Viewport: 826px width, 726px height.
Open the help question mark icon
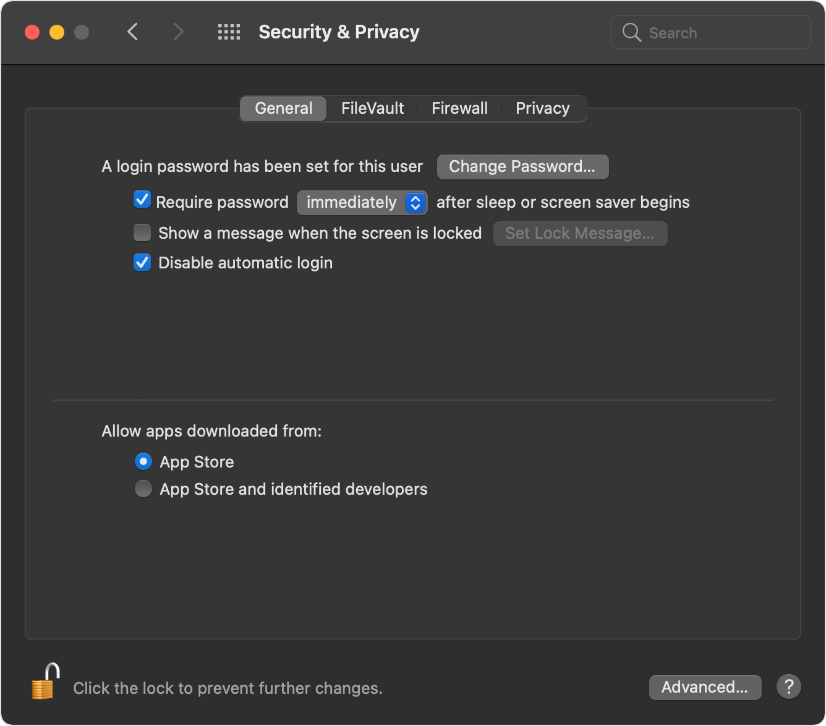[788, 686]
